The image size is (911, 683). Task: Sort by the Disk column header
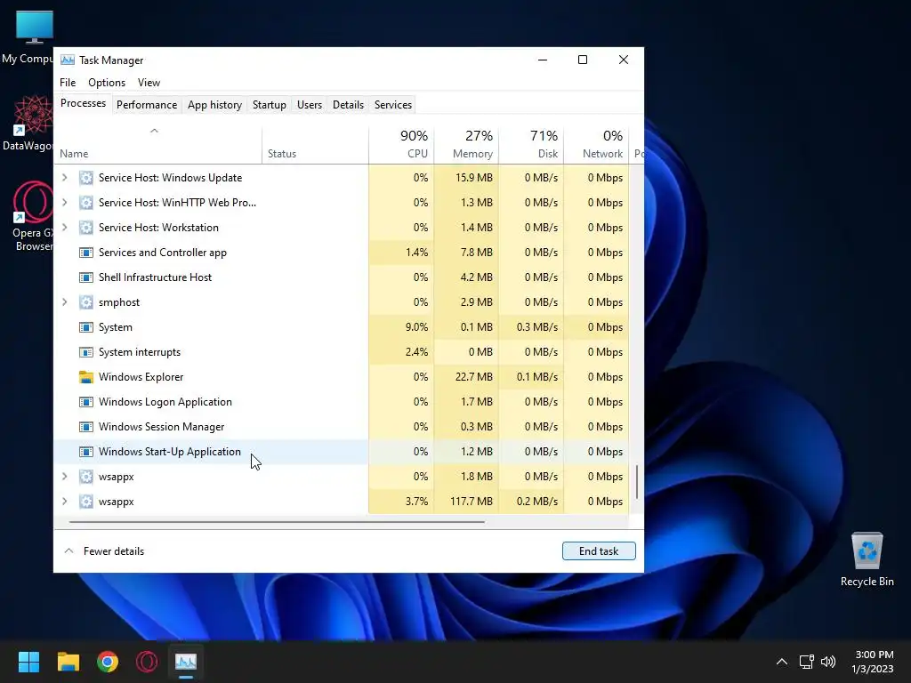point(531,145)
